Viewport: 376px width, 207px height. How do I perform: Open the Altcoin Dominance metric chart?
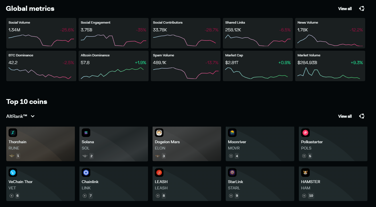point(113,66)
